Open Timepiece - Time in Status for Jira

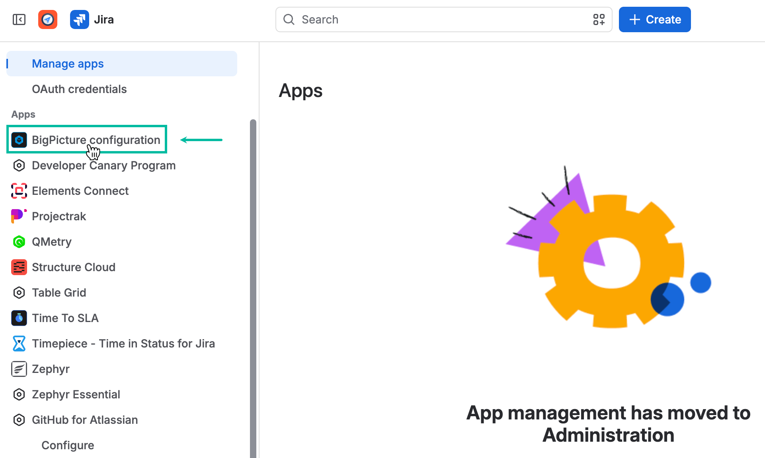[x=123, y=343]
